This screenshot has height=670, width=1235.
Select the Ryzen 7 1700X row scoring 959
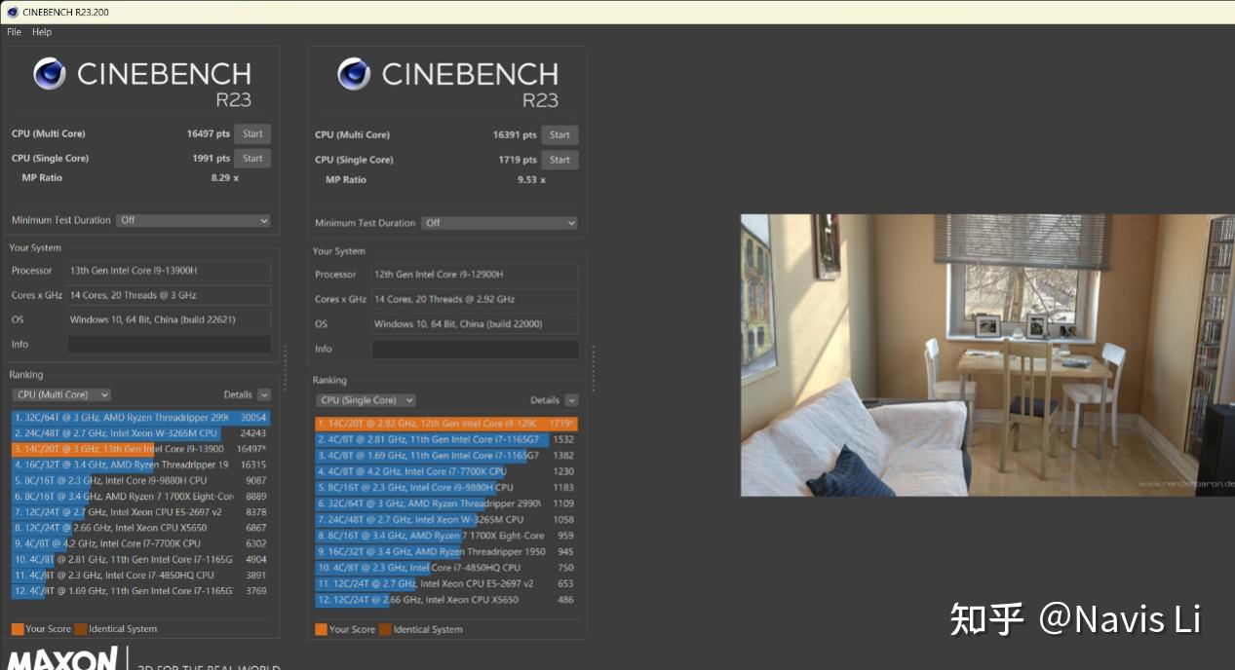(x=446, y=536)
